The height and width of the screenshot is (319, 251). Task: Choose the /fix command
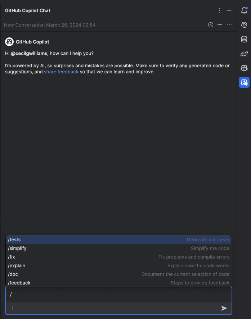click(118, 257)
